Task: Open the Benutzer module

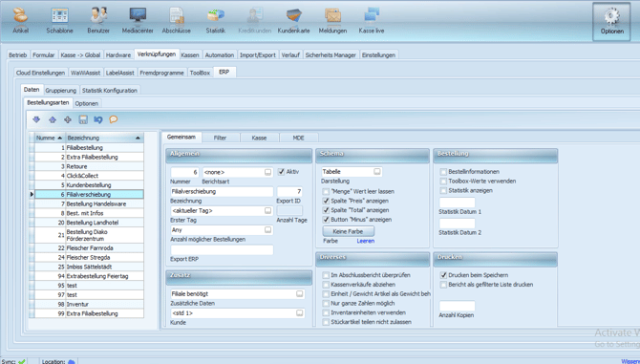Action: pyautogui.click(x=98, y=21)
